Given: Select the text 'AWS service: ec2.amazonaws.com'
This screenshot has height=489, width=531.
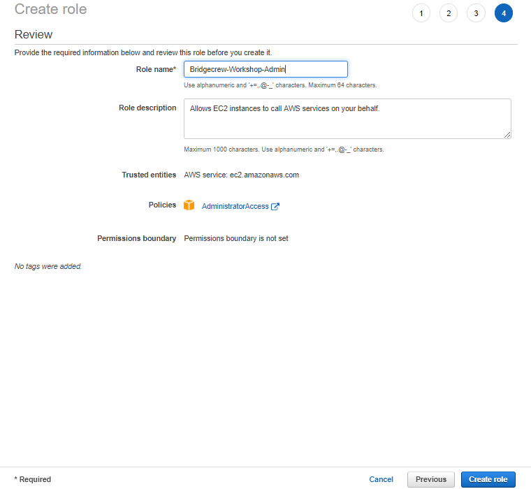Looking at the screenshot, I should (x=241, y=175).
